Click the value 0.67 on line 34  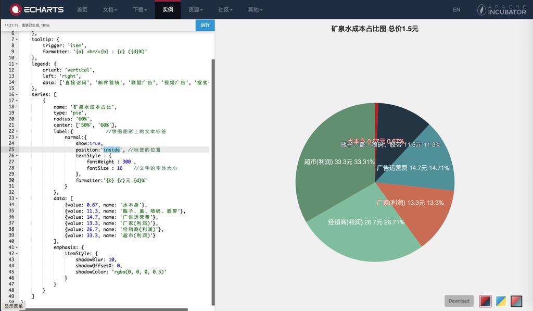pyautogui.click(x=92, y=205)
